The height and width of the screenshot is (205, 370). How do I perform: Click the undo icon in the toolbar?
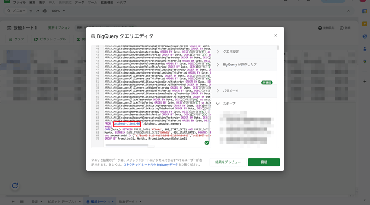(31, 11)
